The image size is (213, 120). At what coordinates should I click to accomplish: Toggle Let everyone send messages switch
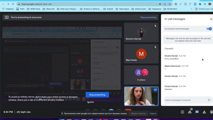pos(209,29)
